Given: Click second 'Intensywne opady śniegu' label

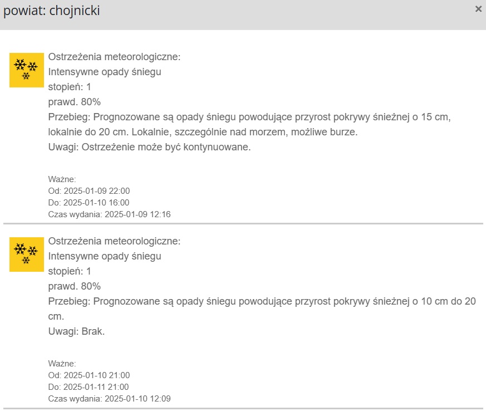Looking at the screenshot, I should [105, 256].
